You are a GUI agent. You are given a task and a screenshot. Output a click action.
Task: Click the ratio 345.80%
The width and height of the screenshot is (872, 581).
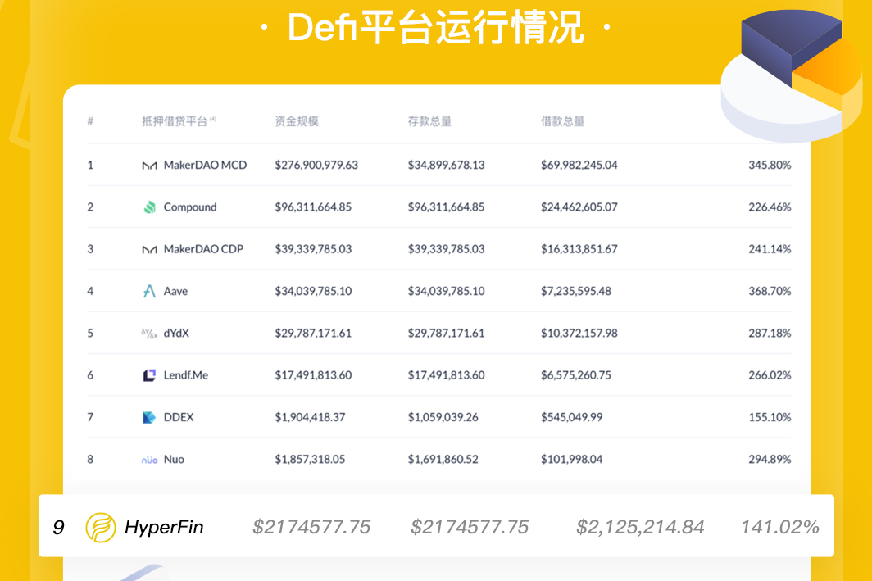coord(770,166)
